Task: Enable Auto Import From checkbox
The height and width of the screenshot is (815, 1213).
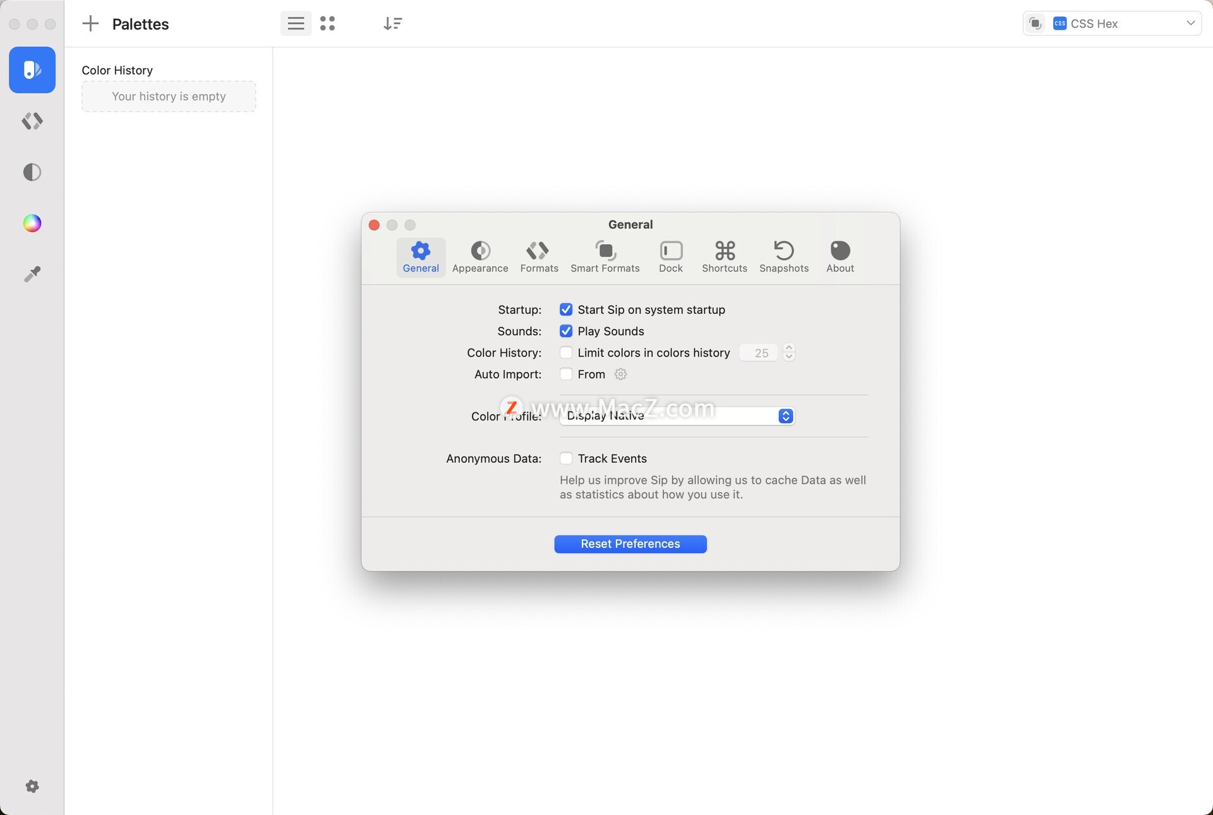Action: tap(566, 374)
